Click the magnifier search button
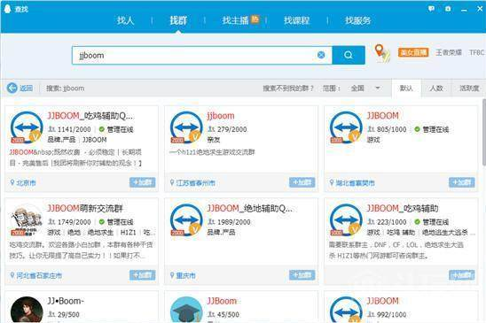 click(348, 55)
